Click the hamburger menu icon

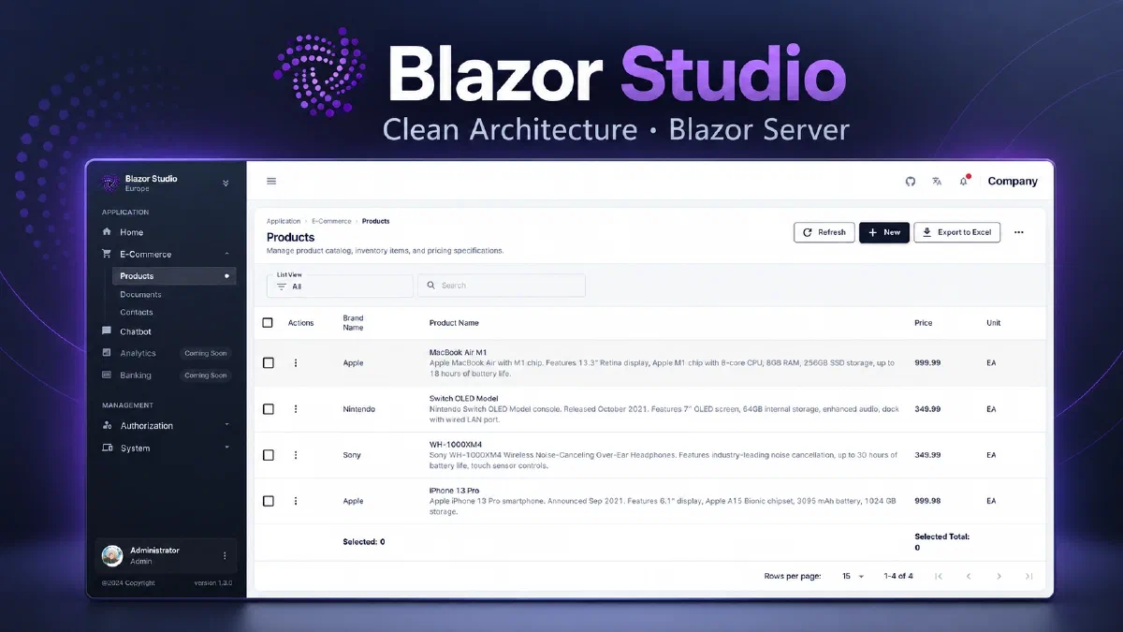click(271, 182)
